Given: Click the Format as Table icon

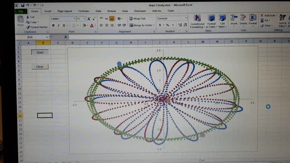Looking at the screenshot, I should point(212,21).
